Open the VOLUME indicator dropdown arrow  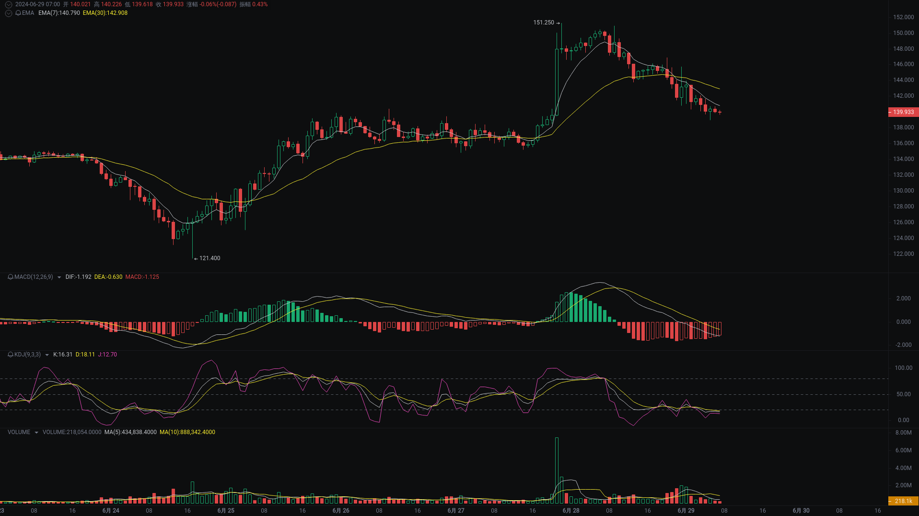pyautogui.click(x=36, y=433)
